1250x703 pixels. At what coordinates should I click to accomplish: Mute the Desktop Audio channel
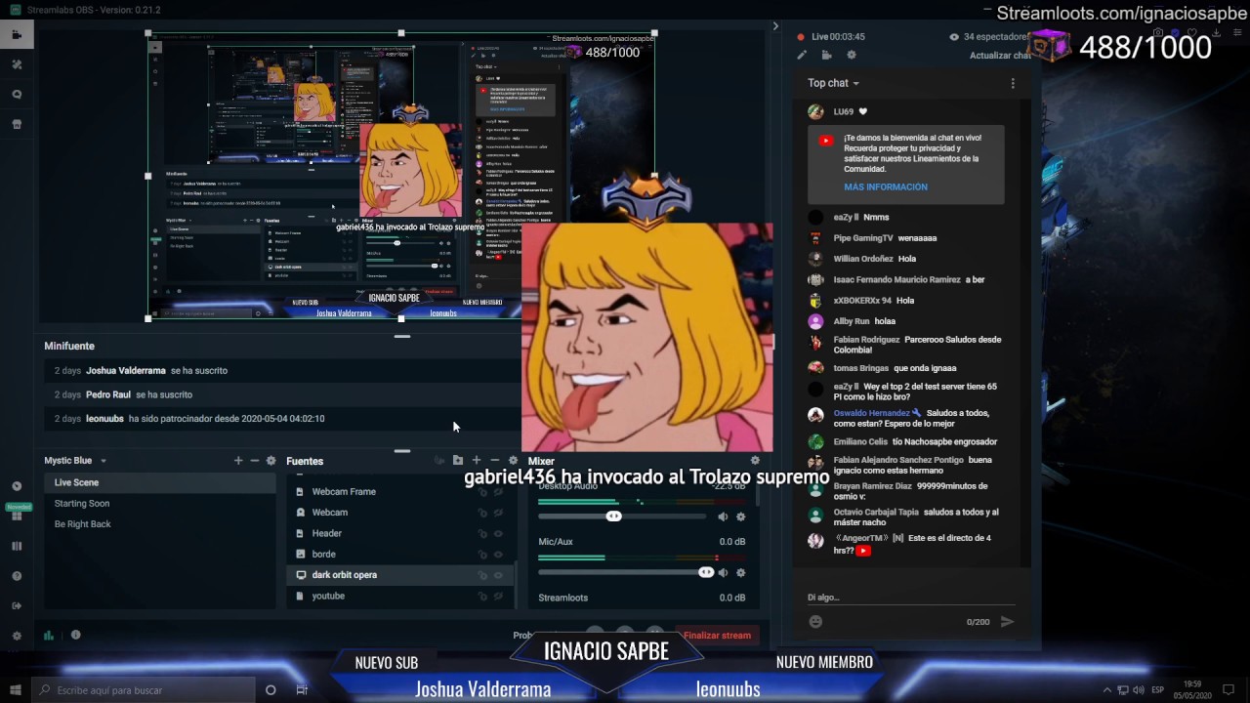pos(723,517)
